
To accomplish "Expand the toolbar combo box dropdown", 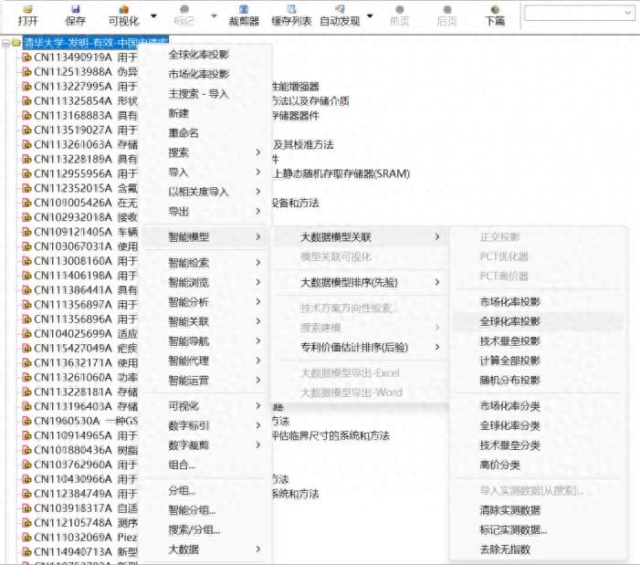I will click(x=626, y=14).
